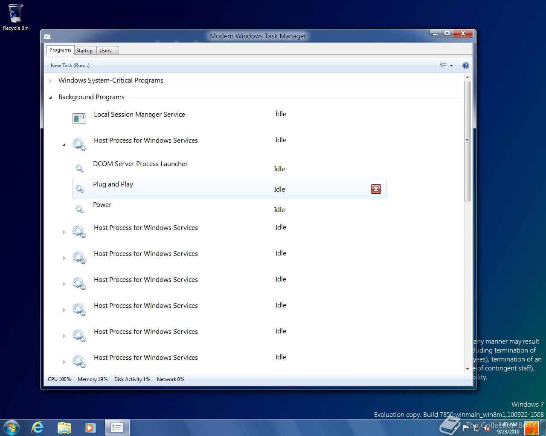The image size is (546, 436).
Task: Click the Task Manager taskbar button
Action: [117, 427]
